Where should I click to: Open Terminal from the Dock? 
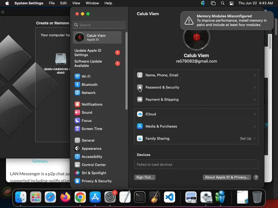(x=140, y=197)
